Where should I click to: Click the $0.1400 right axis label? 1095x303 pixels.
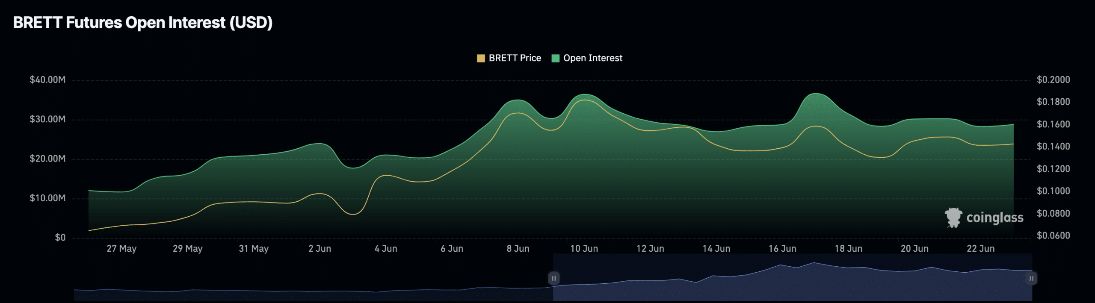1053,147
